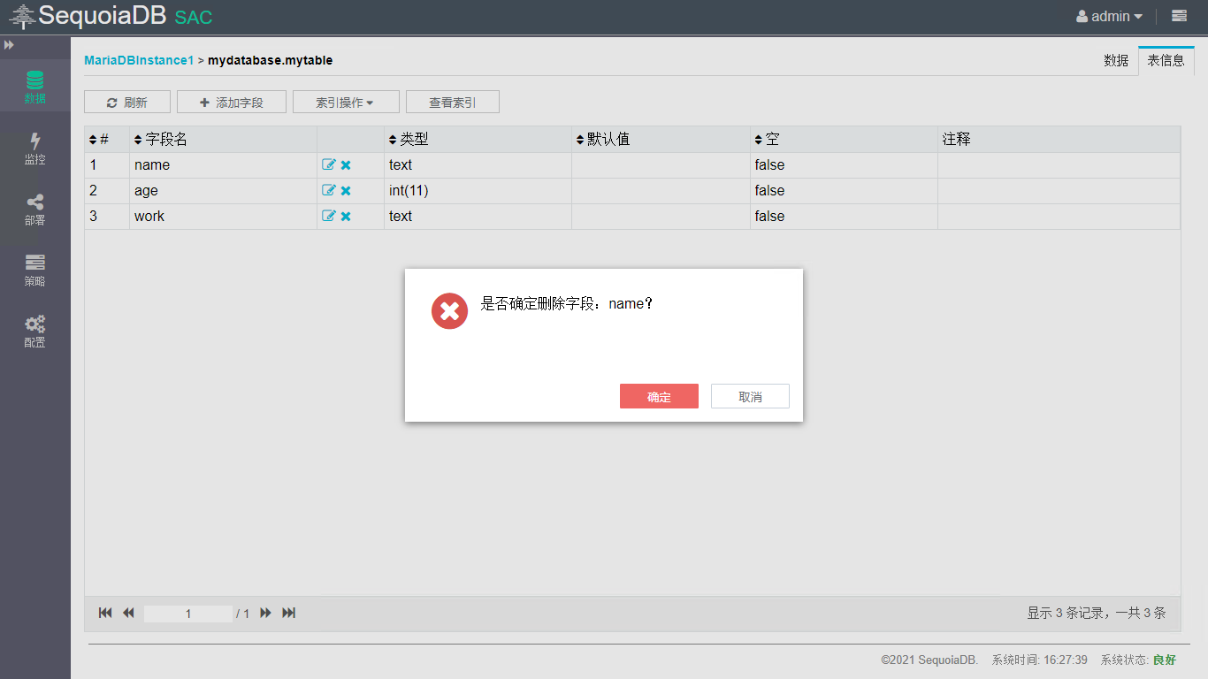Click the server icon at top right

pos(1179,16)
